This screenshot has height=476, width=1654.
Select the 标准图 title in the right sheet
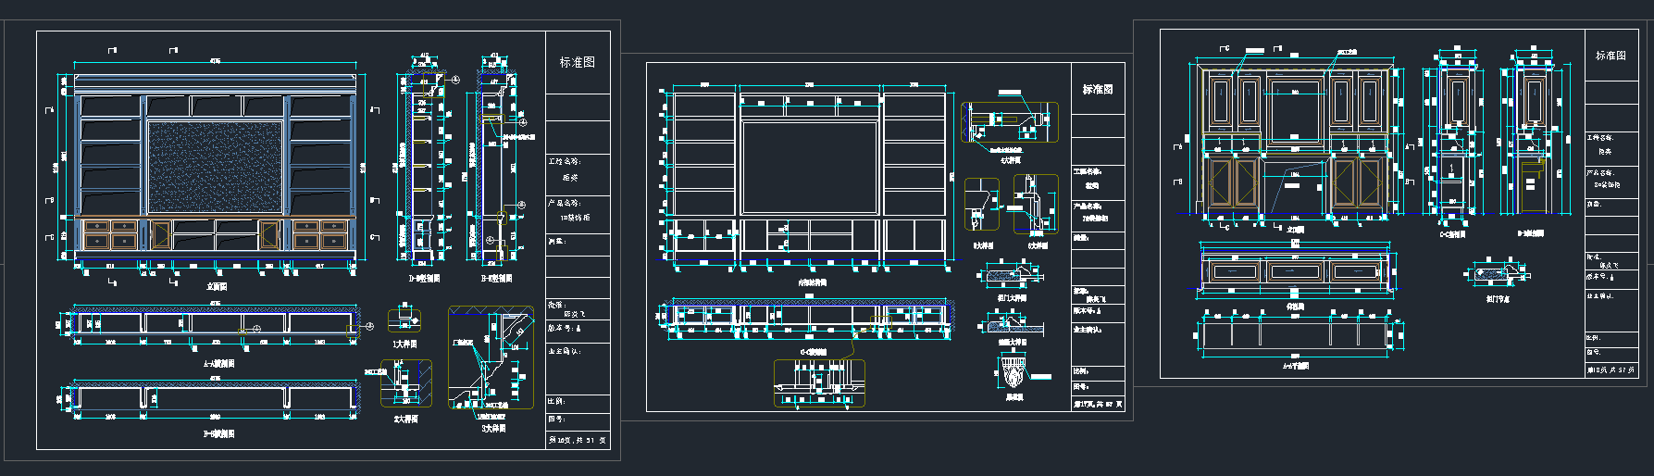click(1610, 56)
